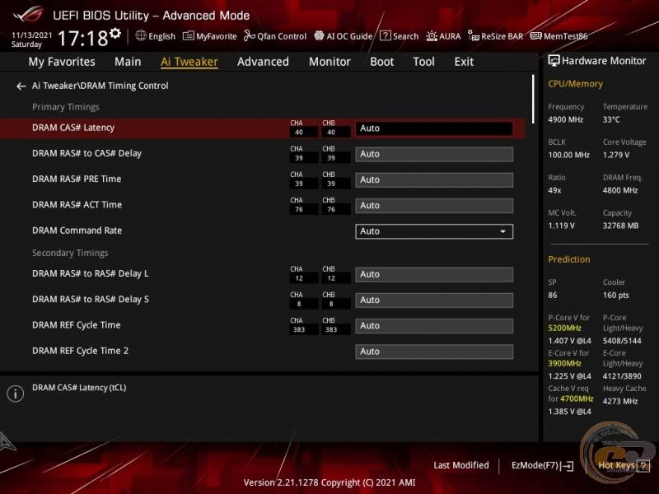Open the DRAM Command Rate dropdown
The image size is (659, 494).
point(434,231)
